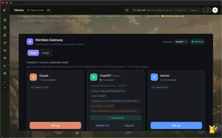Screen dimensions: 222x138
Task: Click the Clawso title in header
Action: click(19, 10)
